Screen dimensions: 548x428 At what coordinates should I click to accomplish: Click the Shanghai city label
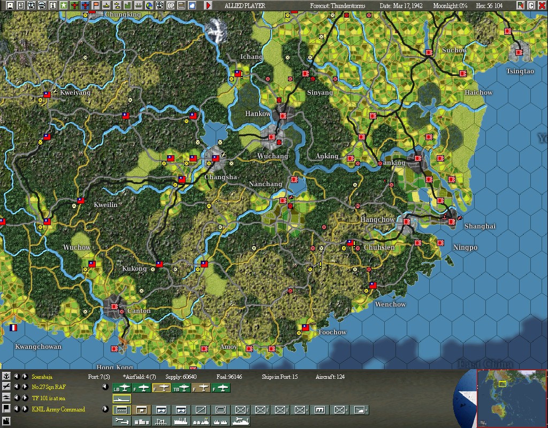(x=480, y=226)
